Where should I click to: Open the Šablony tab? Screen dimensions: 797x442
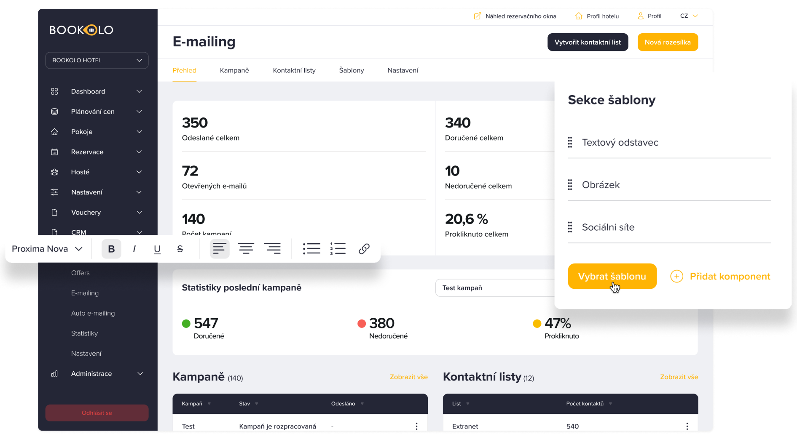tap(351, 70)
